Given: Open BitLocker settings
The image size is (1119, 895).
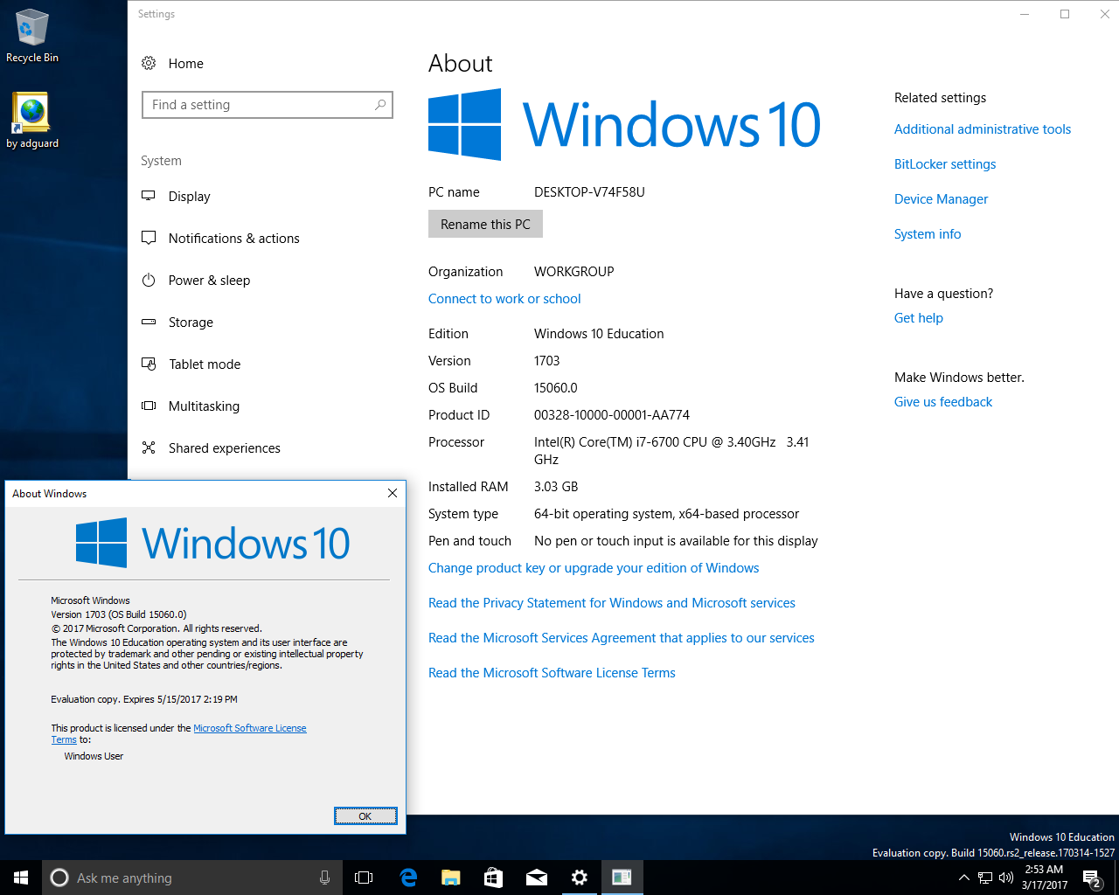Looking at the screenshot, I should click(x=945, y=164).
